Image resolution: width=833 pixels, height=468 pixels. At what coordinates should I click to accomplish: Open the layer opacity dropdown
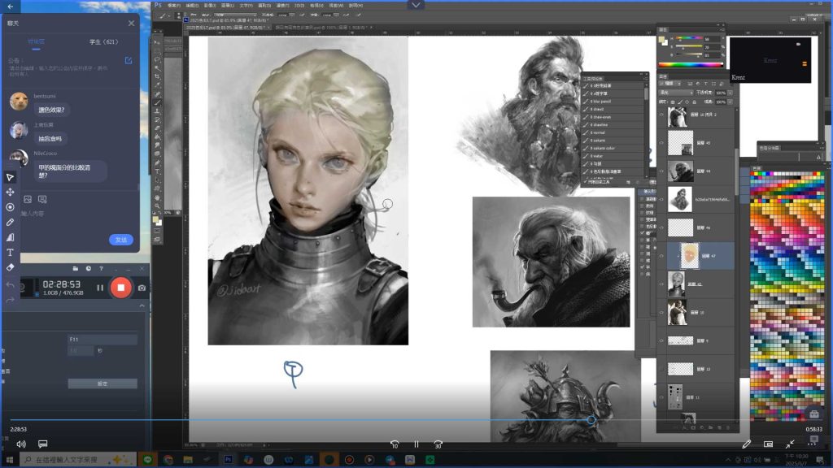point(730,93)
